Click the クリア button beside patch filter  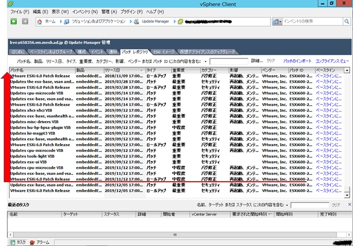pyautogui.click(x=271, y=61)
